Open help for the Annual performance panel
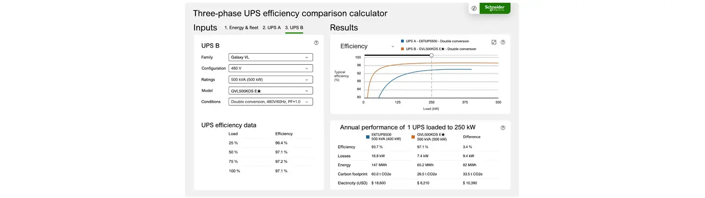This screenshot has height=198, width=705. pyautogui.click(x=503, y=128)
